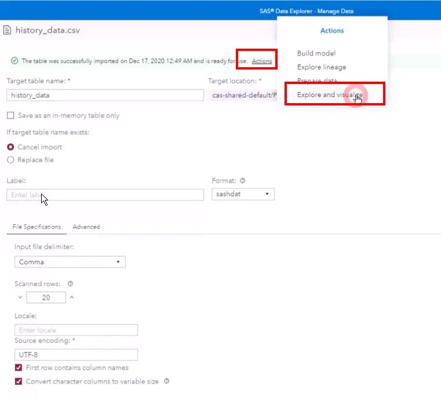Increase scanned rows with the up chevron
Viewport: 441px width, 398px height.
[x=72, y=297]
